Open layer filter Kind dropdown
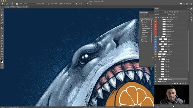The height and width of the screenshot is (108, 193). coord(159,12)
